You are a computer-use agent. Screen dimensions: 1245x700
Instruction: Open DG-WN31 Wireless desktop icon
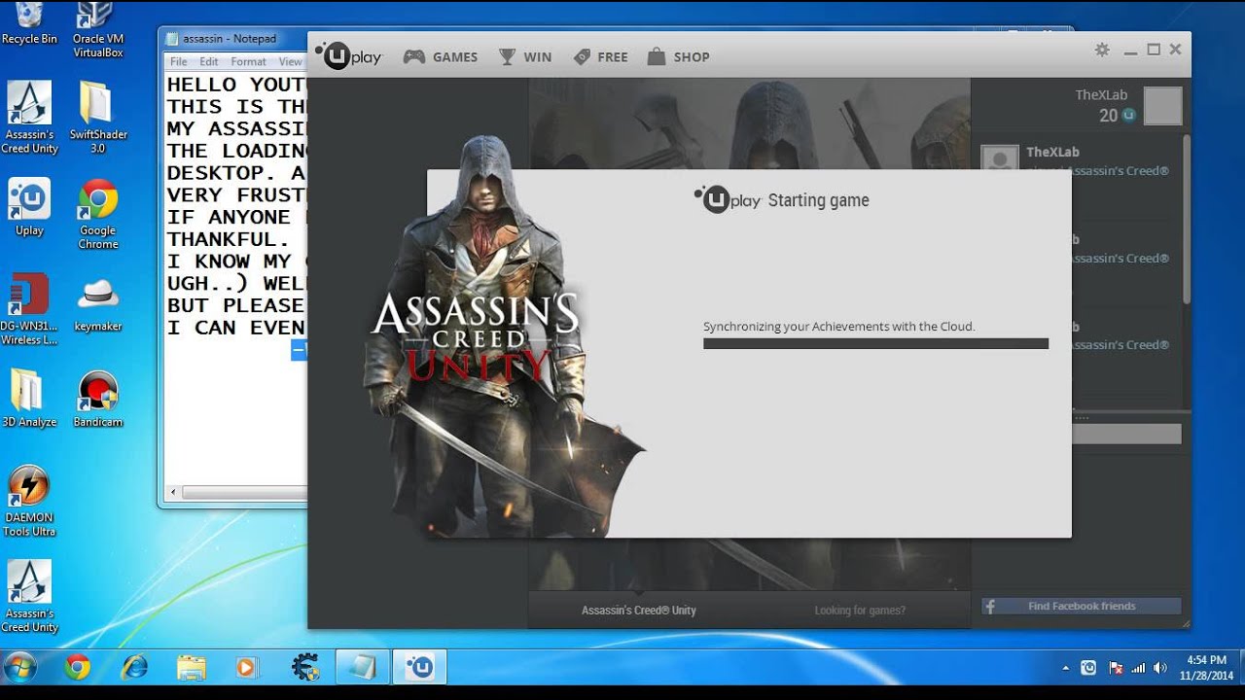29,309
